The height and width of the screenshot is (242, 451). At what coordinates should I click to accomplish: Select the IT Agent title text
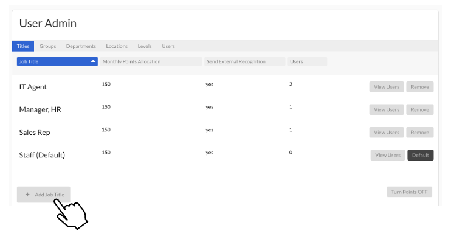pos(33,87)
